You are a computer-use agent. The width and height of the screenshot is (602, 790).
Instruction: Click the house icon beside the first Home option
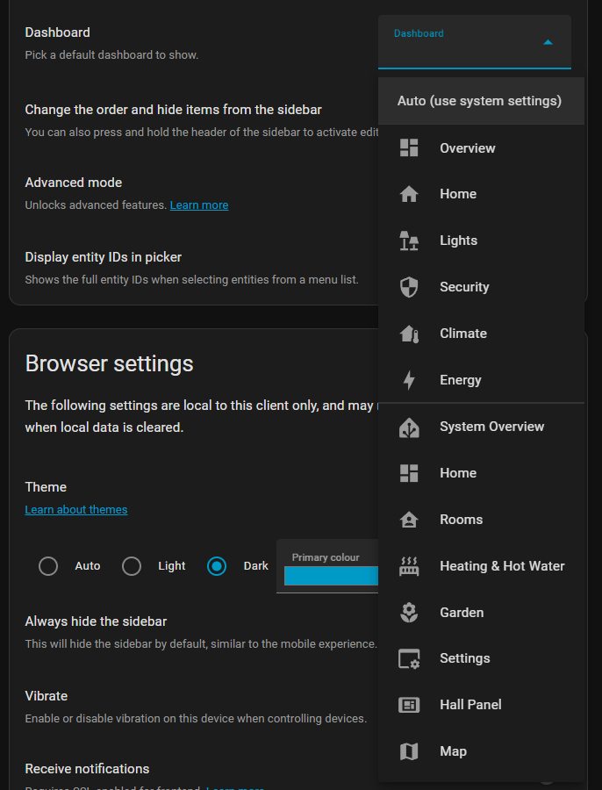pos(409,194)
